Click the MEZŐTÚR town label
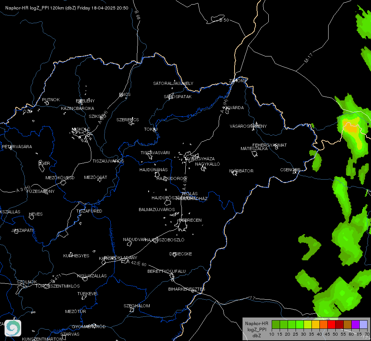 click(75, 311)
